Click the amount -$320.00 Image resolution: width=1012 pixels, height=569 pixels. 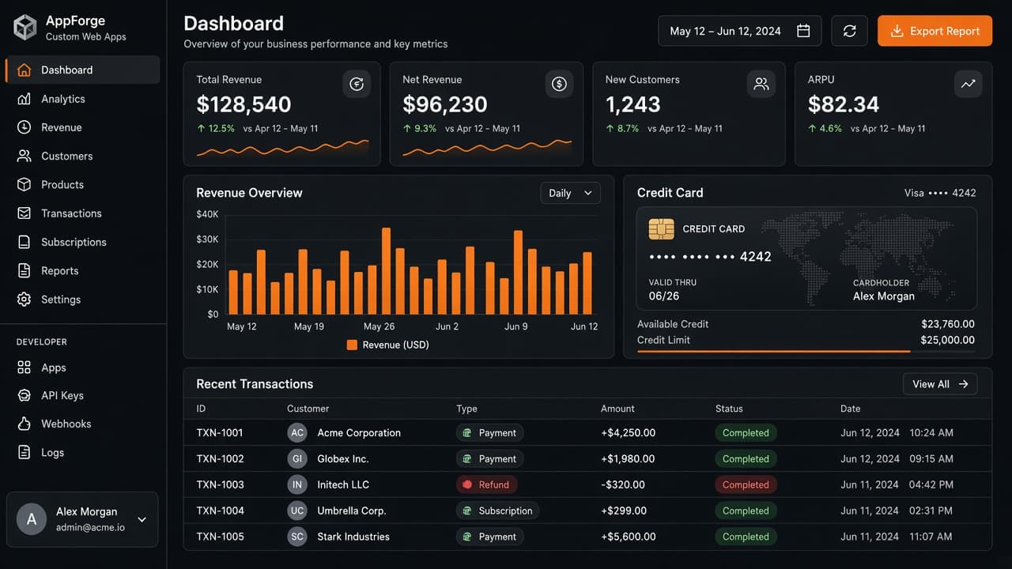click(x=623, y=484)
